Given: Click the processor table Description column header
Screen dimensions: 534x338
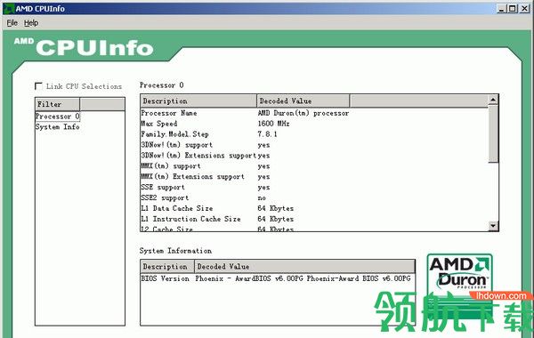Looking at the screenshot, I should [x=198, y=101].
